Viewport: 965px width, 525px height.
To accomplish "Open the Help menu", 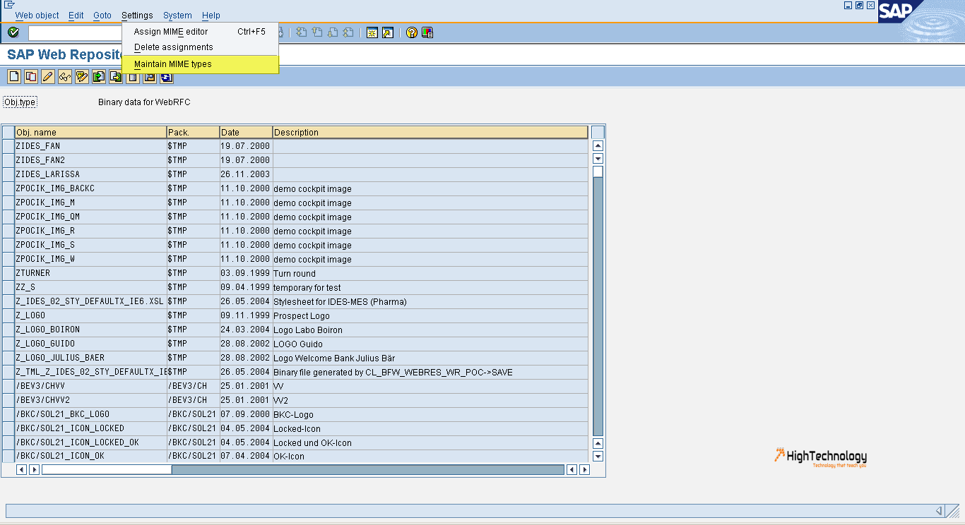I will (211, 16).
